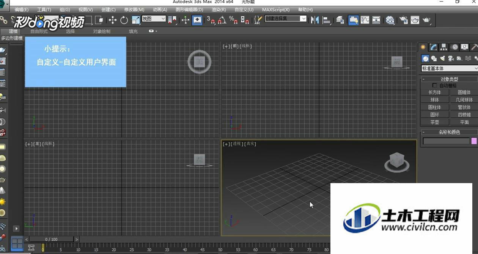Image resolution: width=478 pixels, height=254 pixels.
Task: Toggle Select and Manipulate icon
Action: pos(186,20)
